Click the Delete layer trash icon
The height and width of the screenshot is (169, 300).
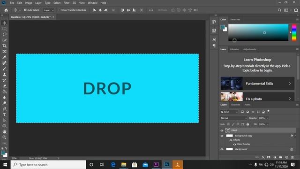tap(292, 157)
